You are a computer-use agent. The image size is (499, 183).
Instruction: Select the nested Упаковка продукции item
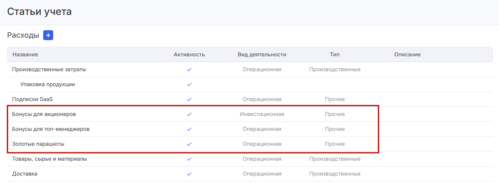(47, 84)
